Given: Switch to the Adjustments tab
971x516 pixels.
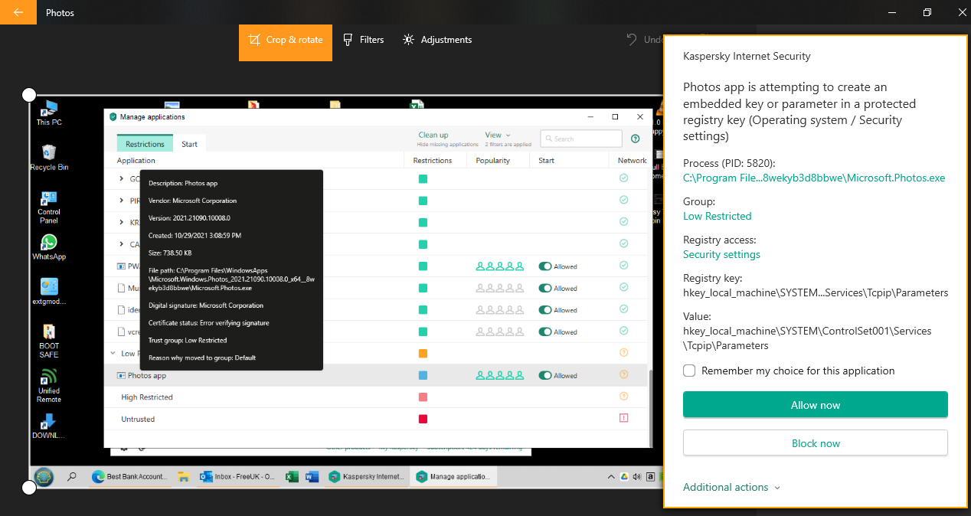Looking at the screenshot, I should tap(438, 40).
